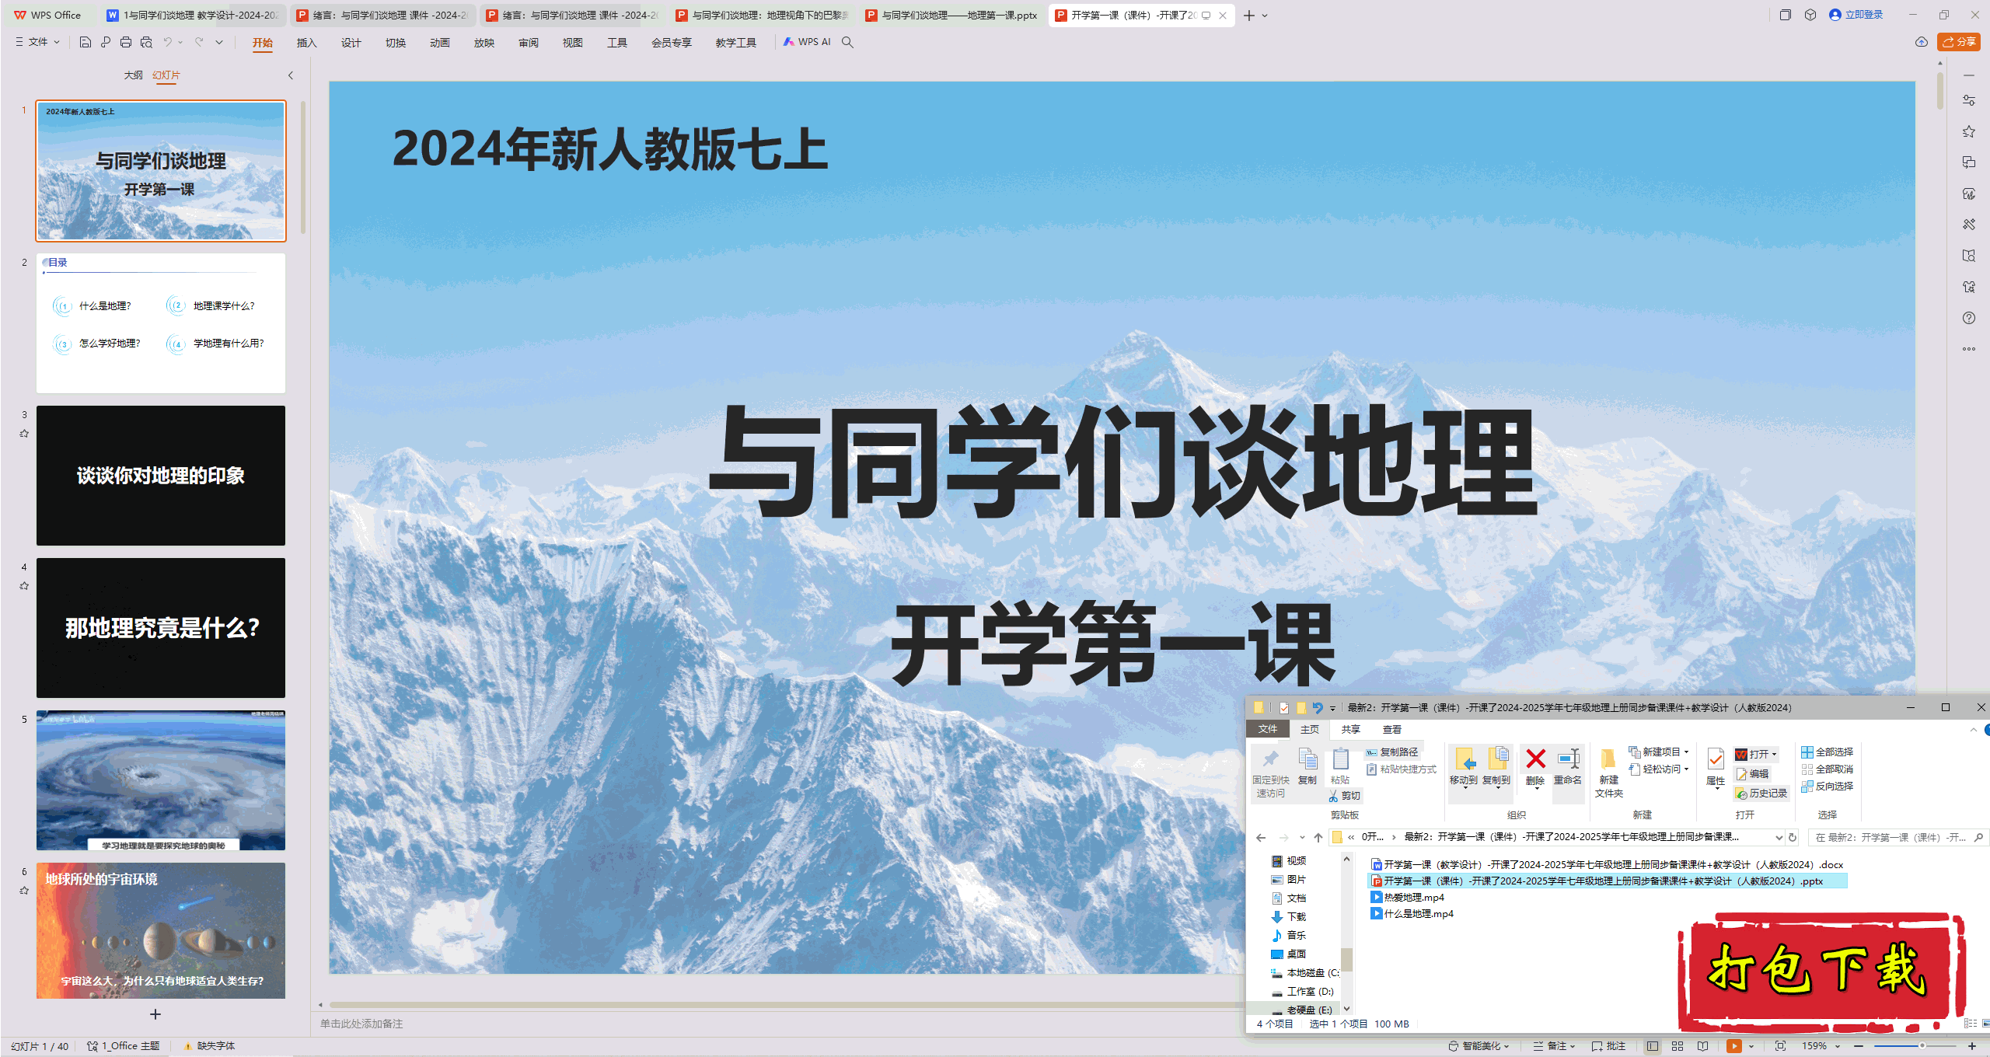Switch Explorer to details view icon
This screenshot has height=1057, width=1990.
point(1969,1024)
